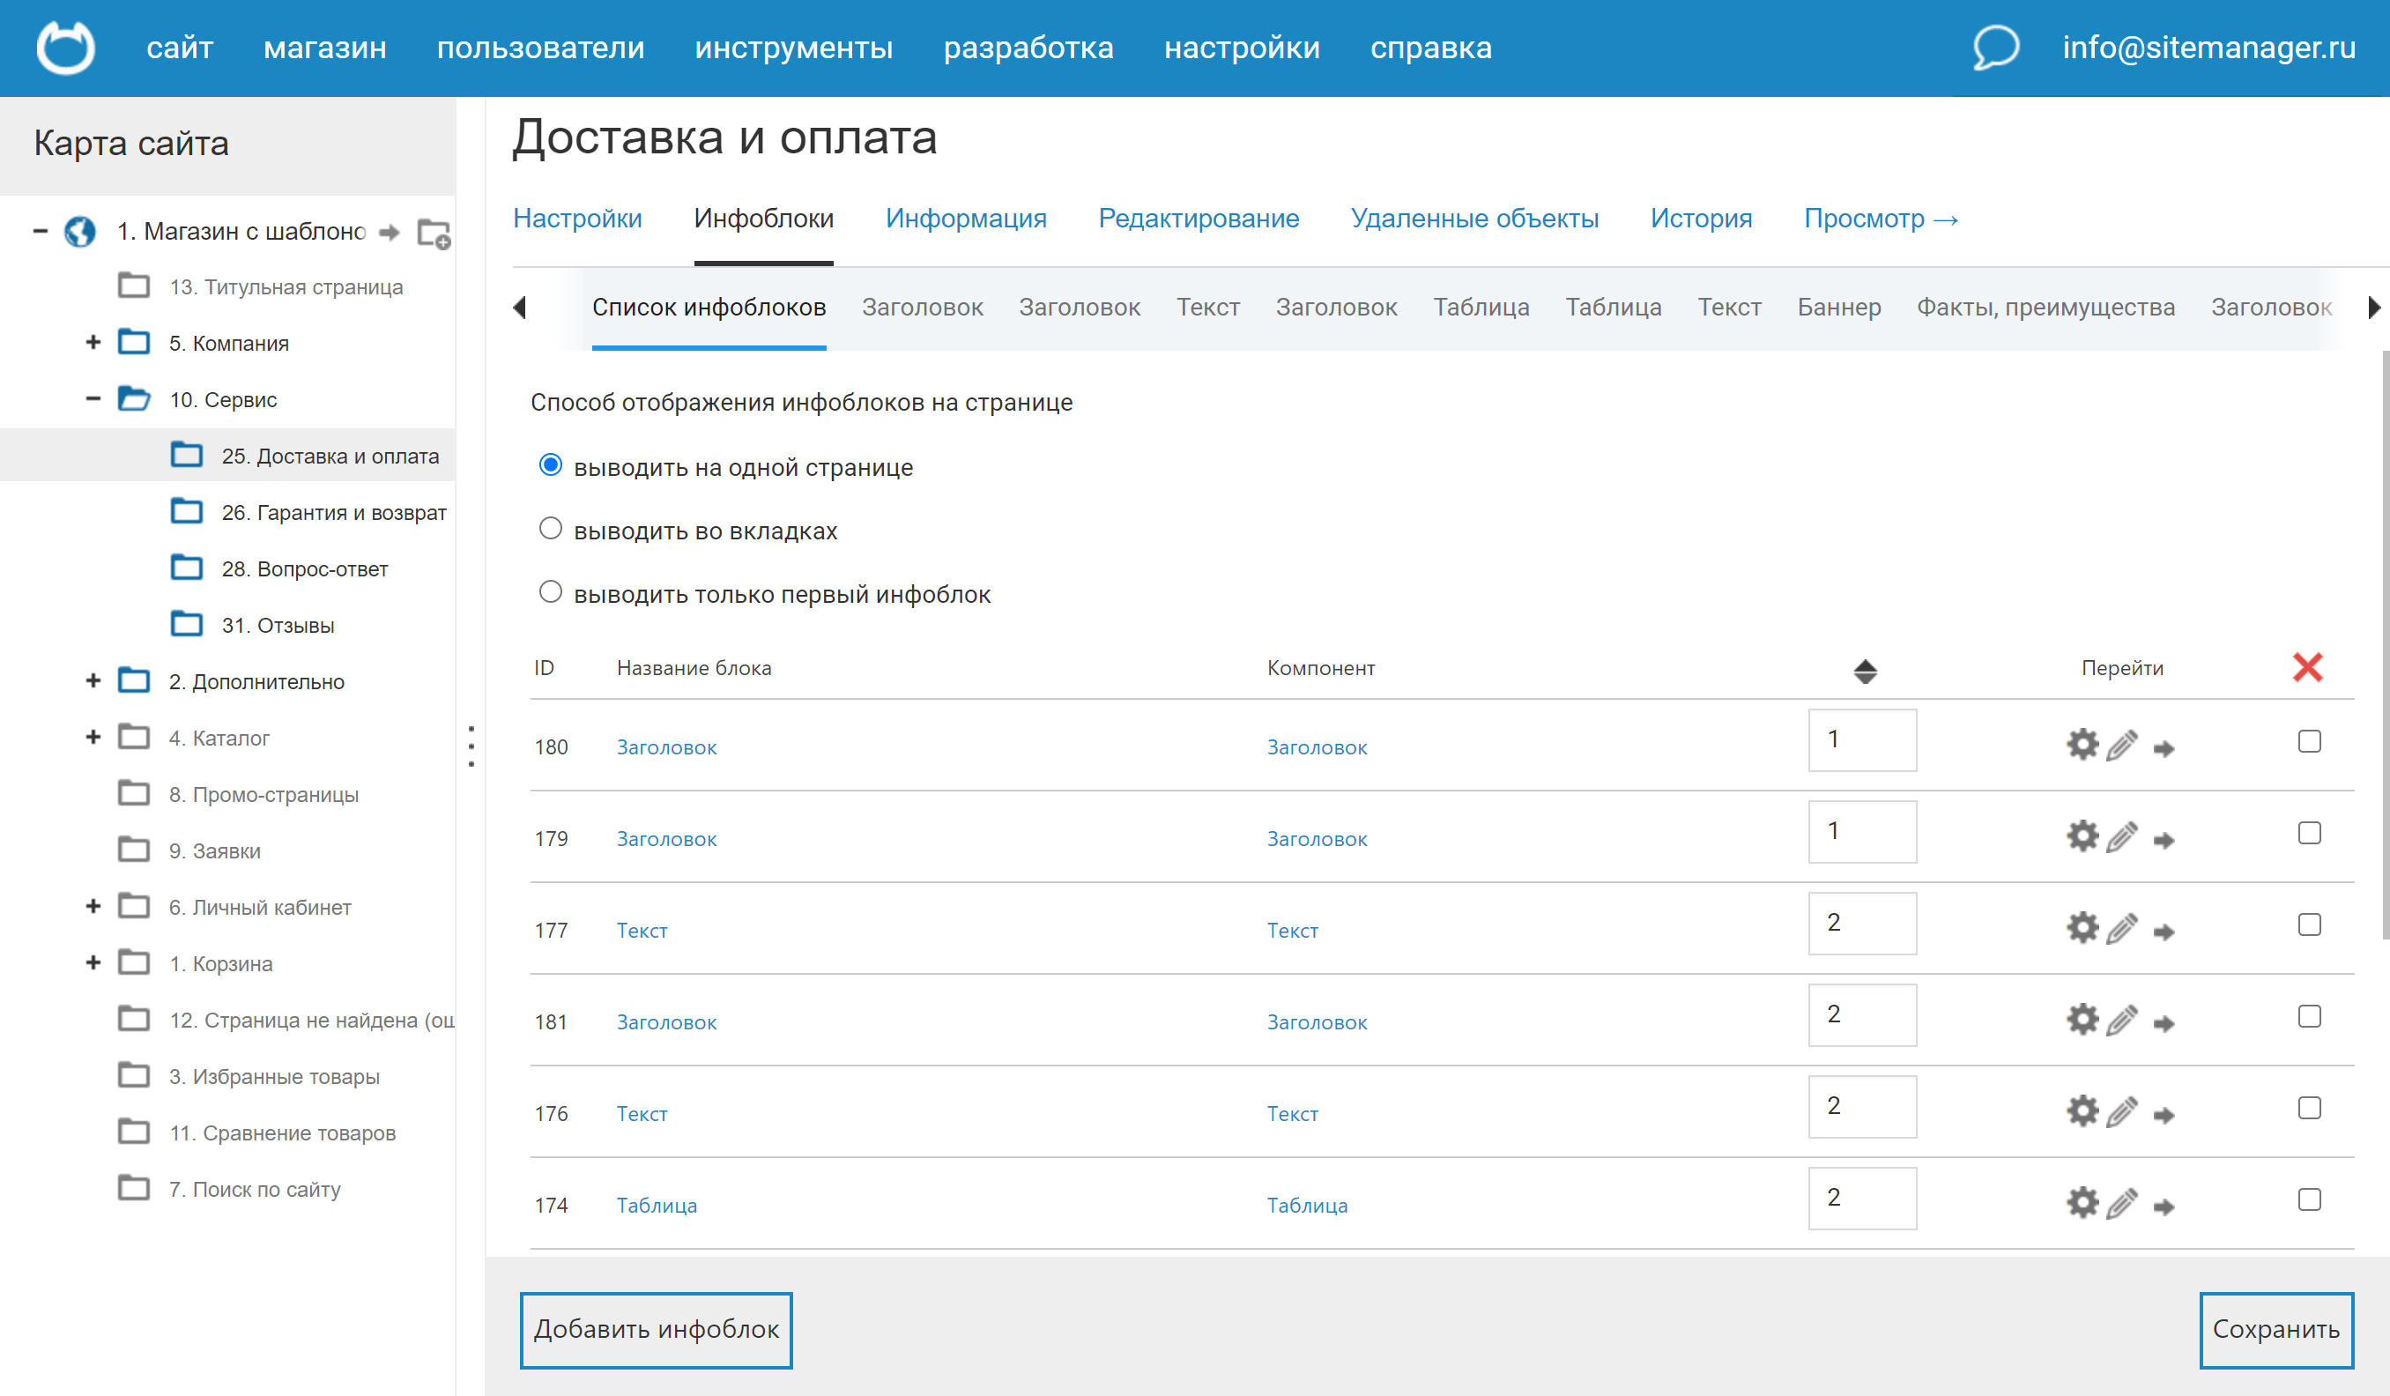Click the red X delete column icon

pos(2308,666)
